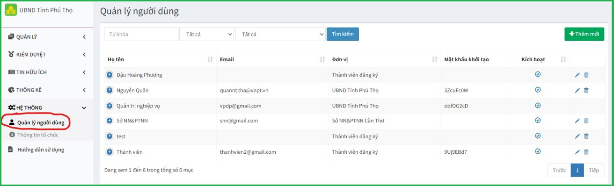Delete user Đậu Hoàng Phương with trash icon
The width and height of the screenshot is (614, 186).
coord(586,75)
